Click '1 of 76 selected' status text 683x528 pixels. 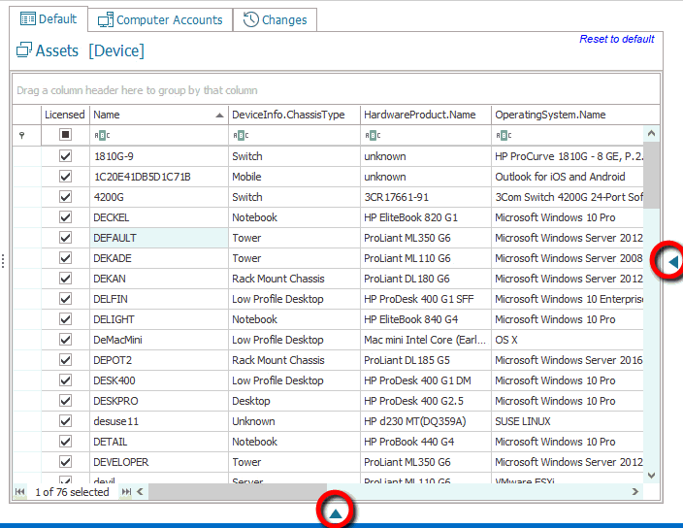72,492
